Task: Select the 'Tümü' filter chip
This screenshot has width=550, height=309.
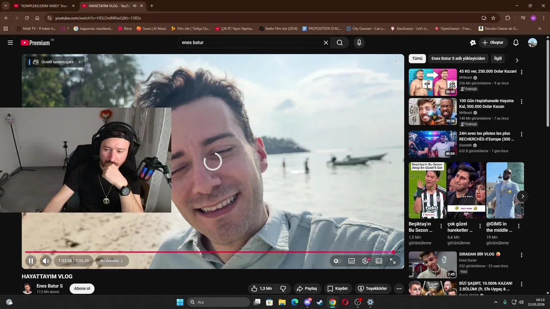Action: (417, 58)
